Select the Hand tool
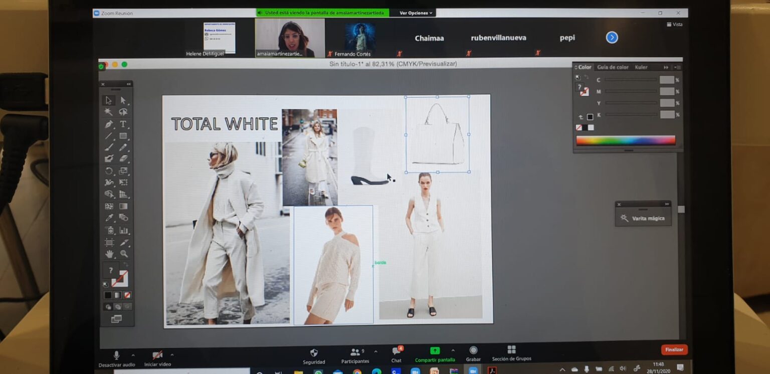The width and height of the screenshot is (770, 374). click(109, 254)
